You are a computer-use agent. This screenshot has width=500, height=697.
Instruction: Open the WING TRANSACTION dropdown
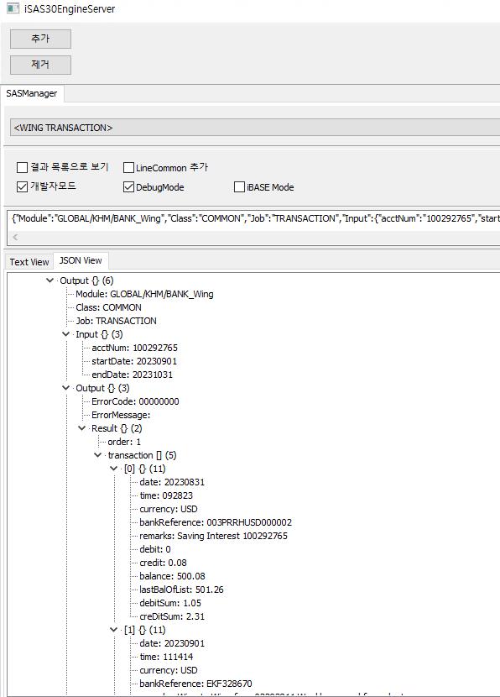(255, 128)
